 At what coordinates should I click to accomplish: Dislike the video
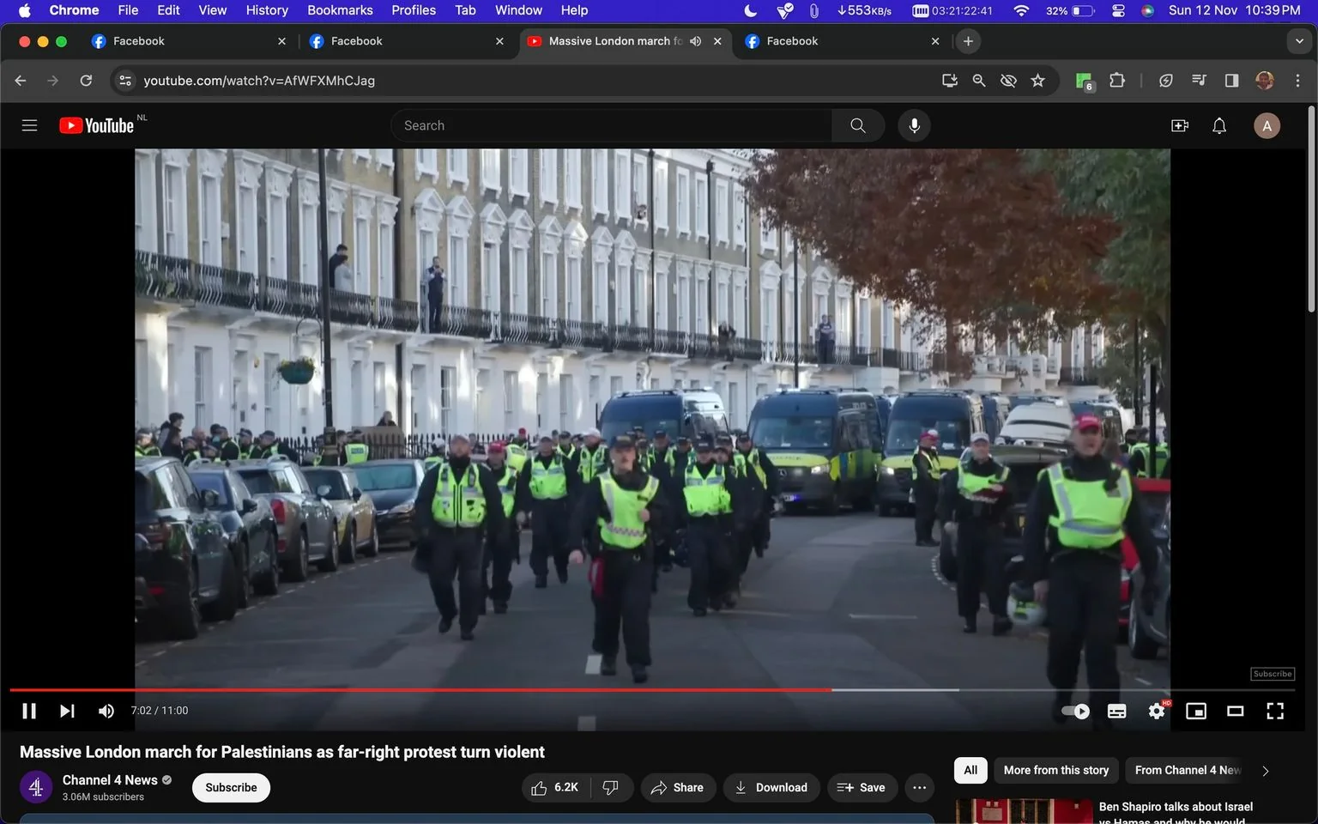[x=612, y=787]
